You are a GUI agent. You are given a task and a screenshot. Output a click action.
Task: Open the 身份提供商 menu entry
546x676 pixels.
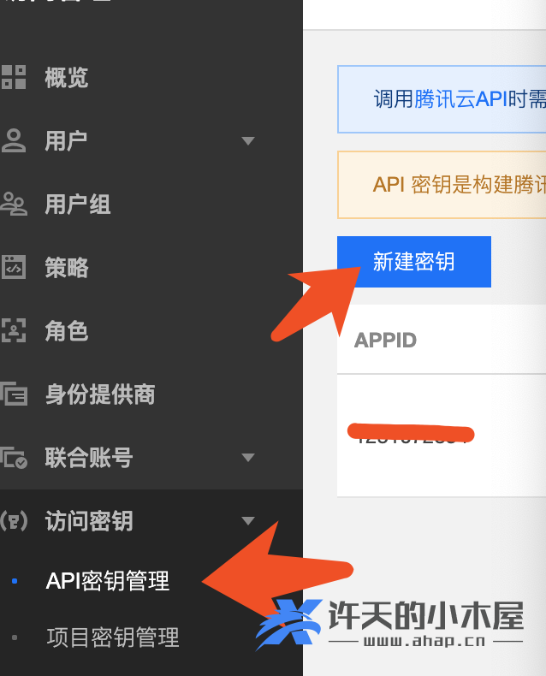(x=100, y=394)
